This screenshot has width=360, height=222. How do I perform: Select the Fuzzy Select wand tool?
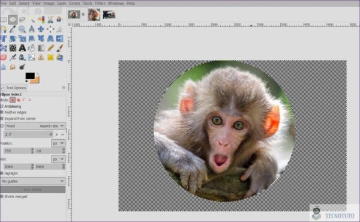(32, 20)
